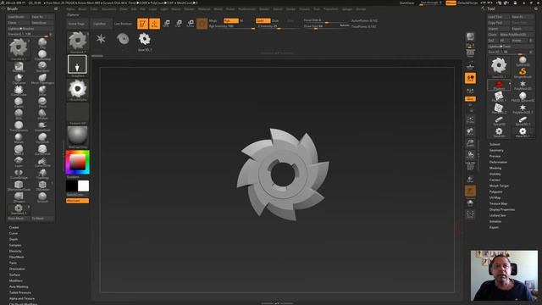Toggle the Gizmo 3D circular icon

(202, 24)
